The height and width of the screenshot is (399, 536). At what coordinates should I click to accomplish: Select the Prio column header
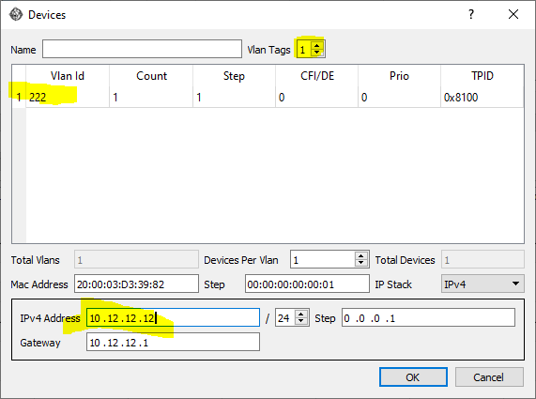click(399, 76)
